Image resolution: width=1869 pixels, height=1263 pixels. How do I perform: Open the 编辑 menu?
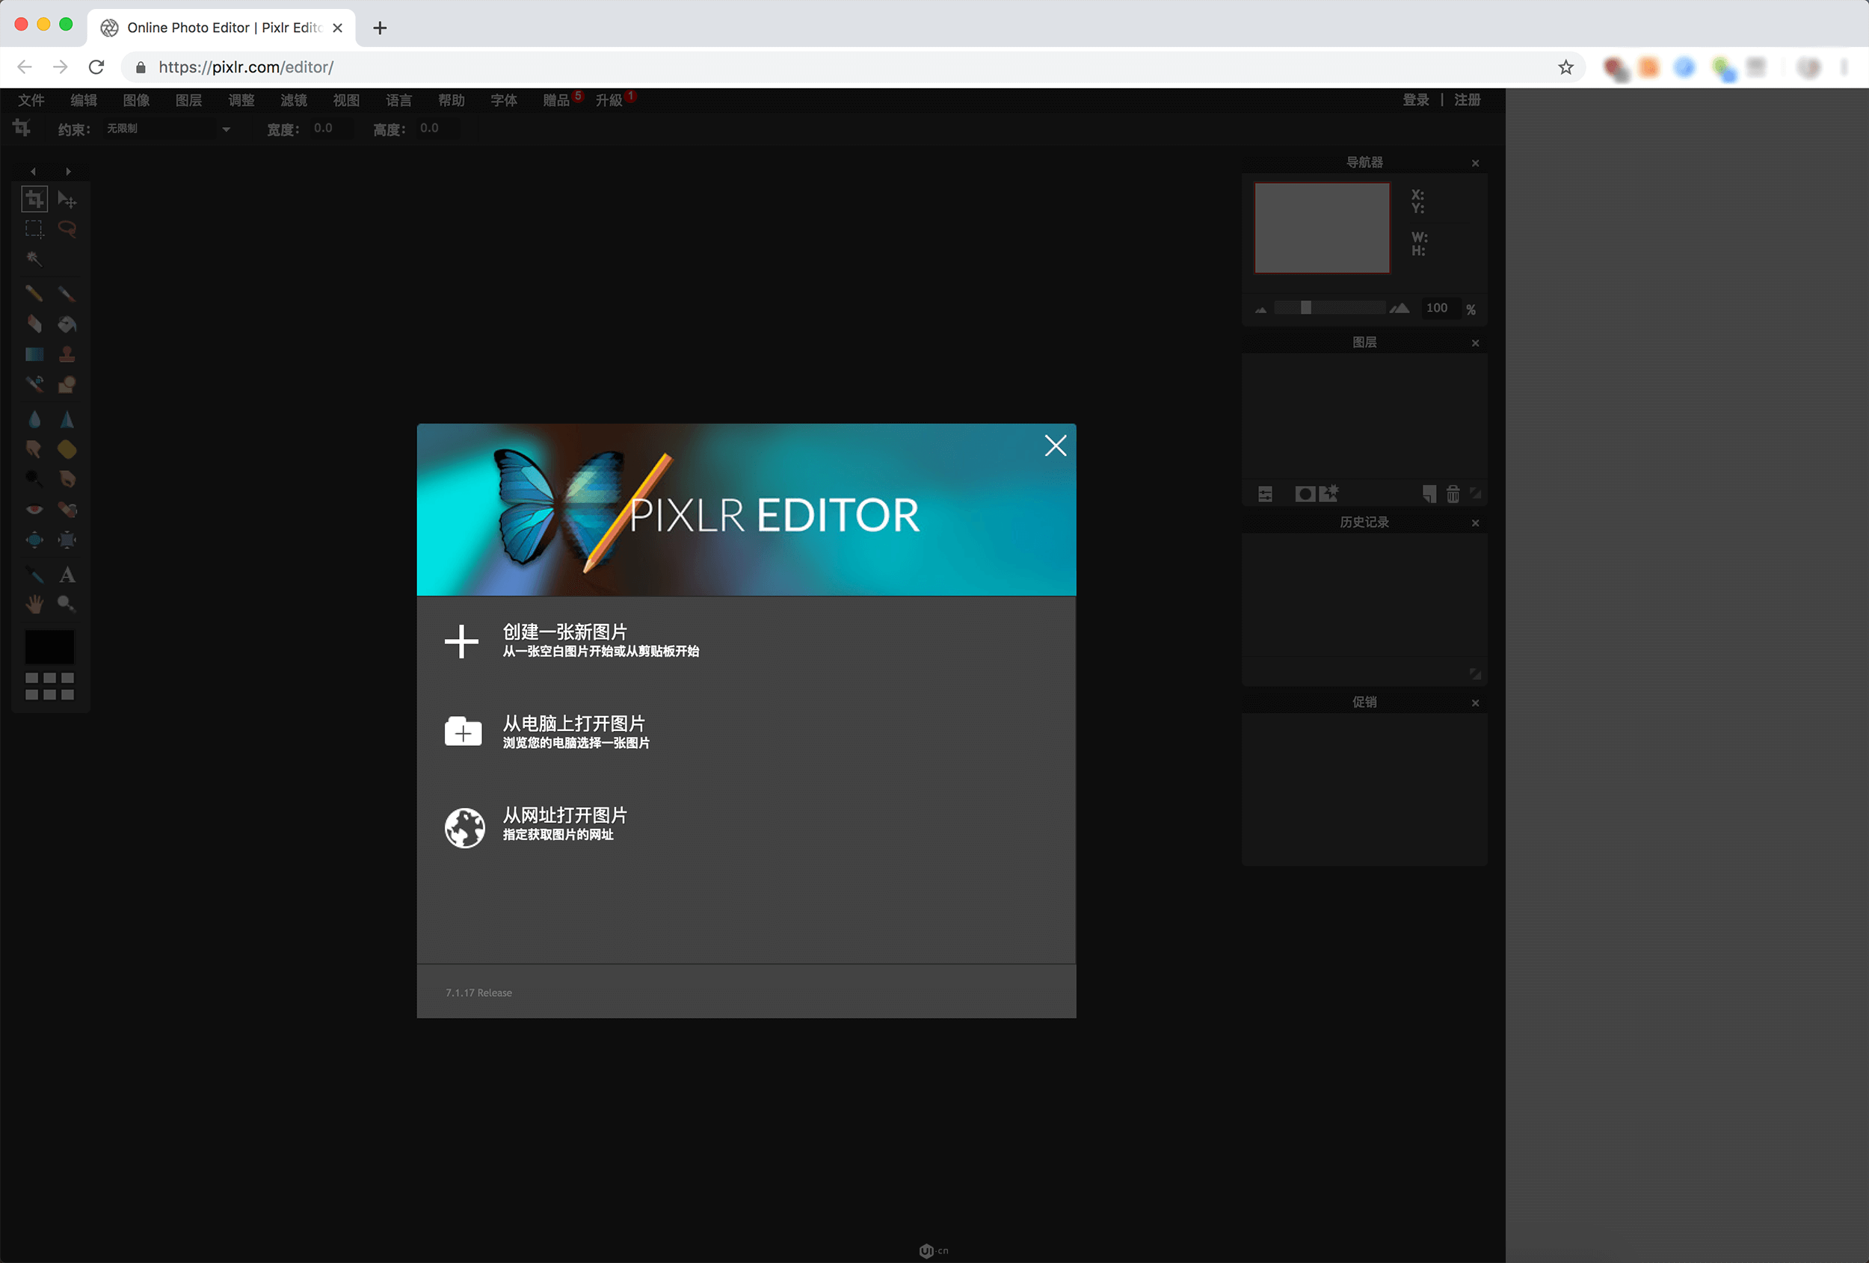tap(84, 99)
